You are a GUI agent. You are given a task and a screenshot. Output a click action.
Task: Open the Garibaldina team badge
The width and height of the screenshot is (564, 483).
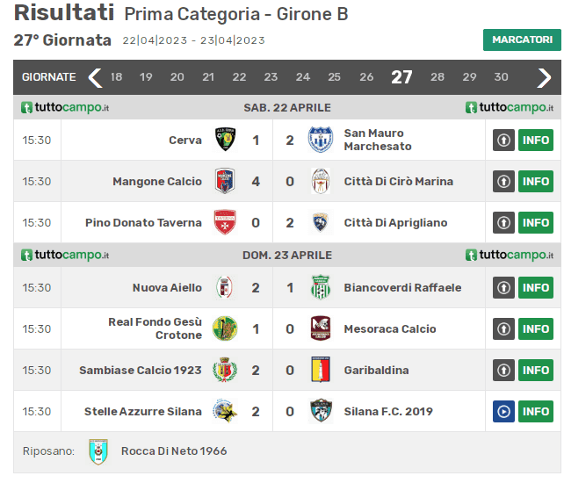321,370
